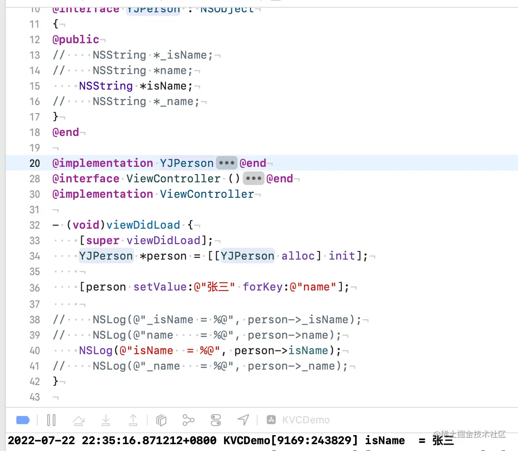Click the KVCDemo process label
This screenshot has height=451, width=518.
[305, 420]
